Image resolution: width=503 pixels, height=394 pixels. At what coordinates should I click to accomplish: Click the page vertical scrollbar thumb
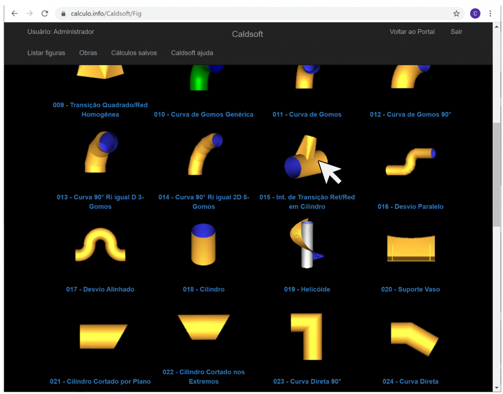pyautogui.click(x=497, y=174)
